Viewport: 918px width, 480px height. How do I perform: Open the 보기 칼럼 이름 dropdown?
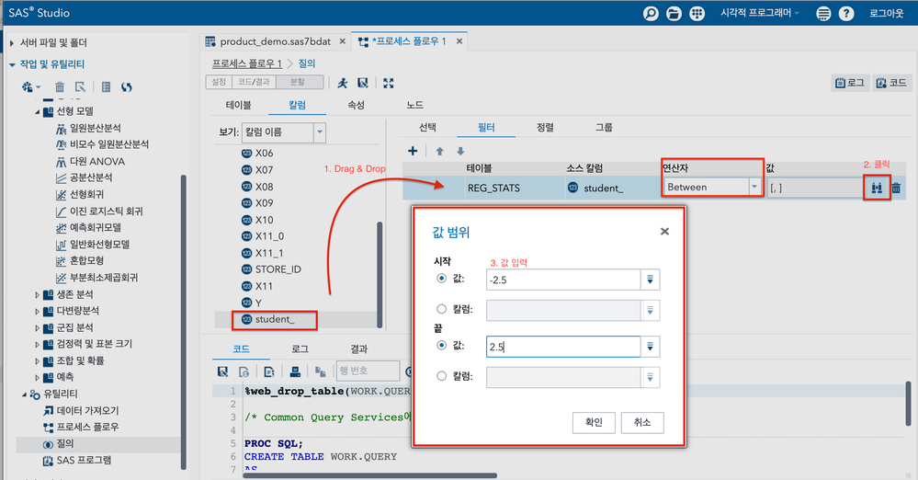(x=320, y=132)
